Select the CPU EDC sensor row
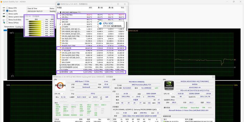This screenshot has width=244, height=122. pyautogui.click(x=91, y=43)
